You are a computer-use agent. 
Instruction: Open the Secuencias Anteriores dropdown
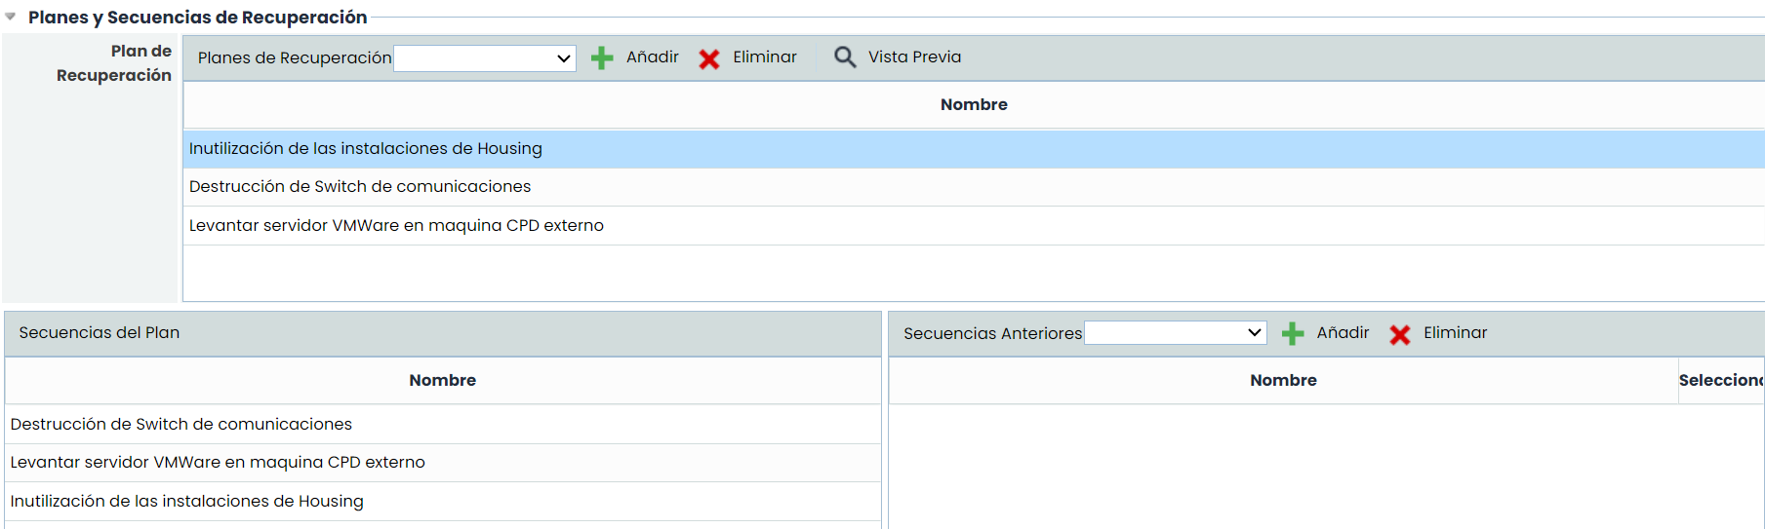[1175, 333]
